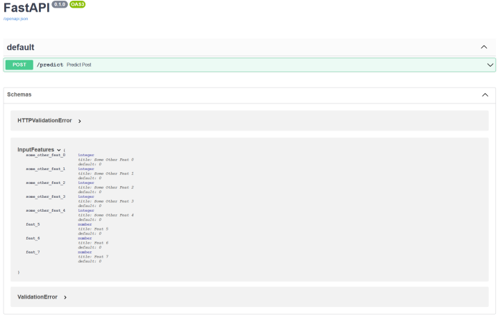Click the FastAPI title heading
Image resolution: width=500 pixels, height=318 pixels.
(26, 8)
